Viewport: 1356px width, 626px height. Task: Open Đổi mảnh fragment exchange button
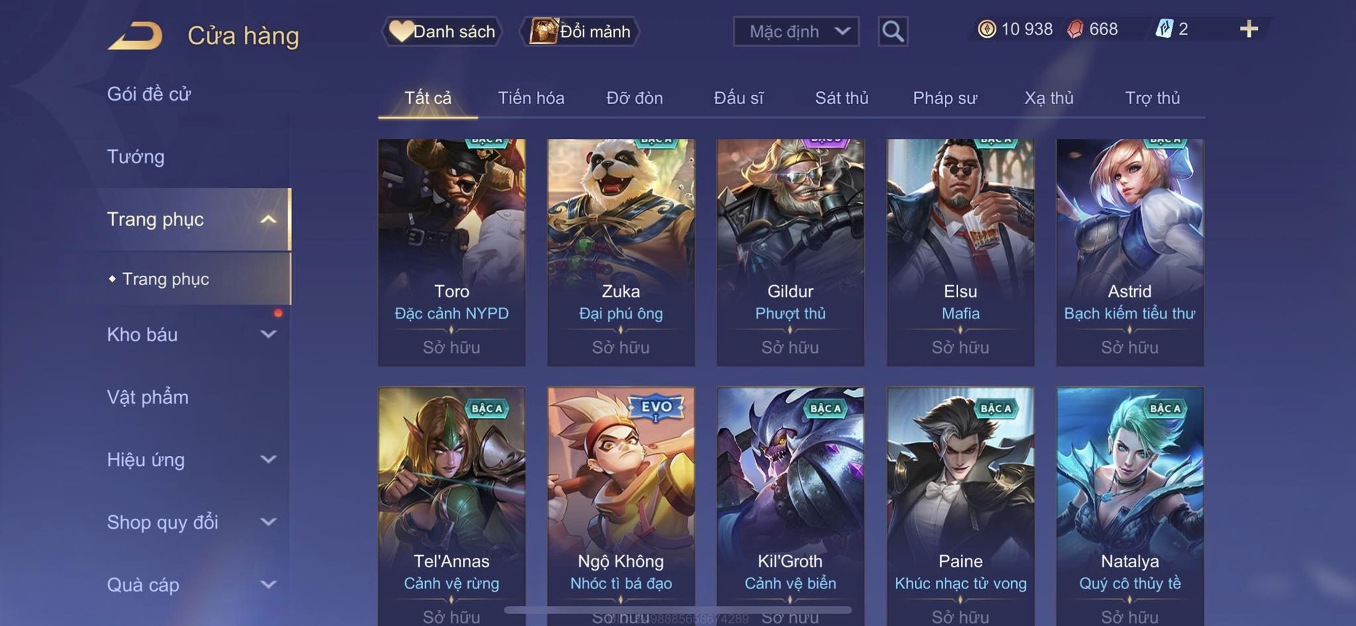pyautogui.click(x=580, y=31)
